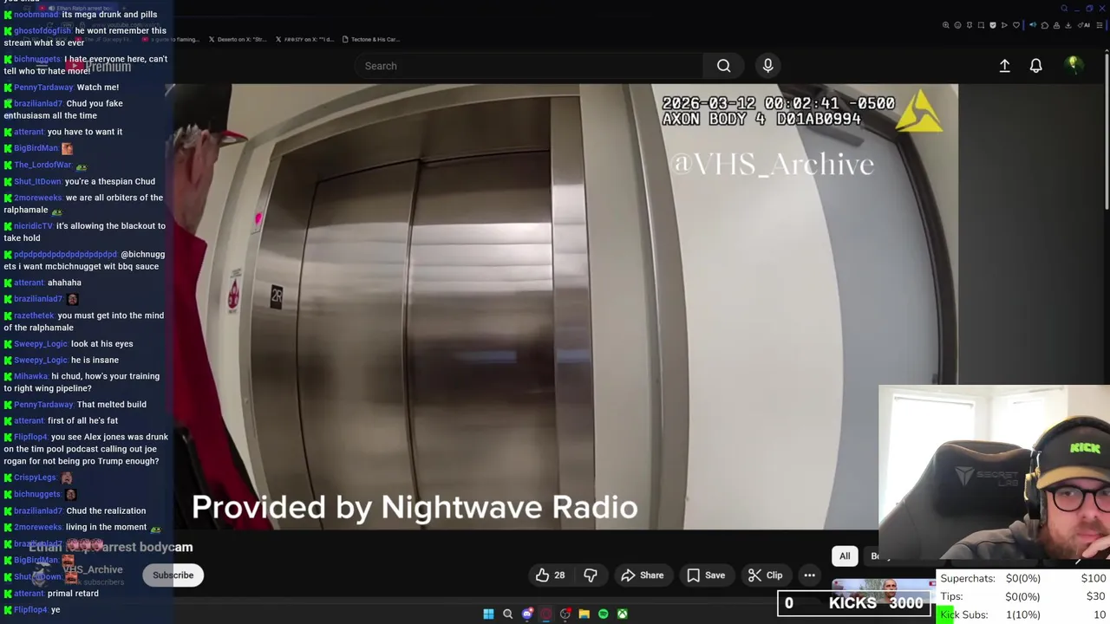Viewport: 1110px width, 624px height.
Task: Open the account avatar menu
Action: pyautogui.click(x=1074, y=65)
